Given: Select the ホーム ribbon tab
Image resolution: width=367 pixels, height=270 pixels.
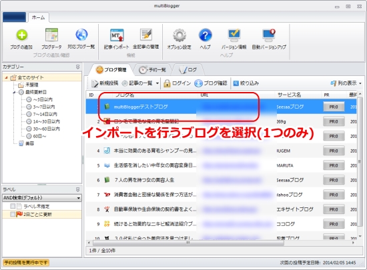Looking at the screenshot, I should pyautogui.click(x=38, y=17).
